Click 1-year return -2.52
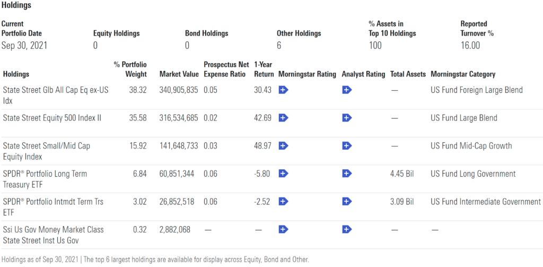Screen dimensions: 543x267 click(x=262, y=201)
